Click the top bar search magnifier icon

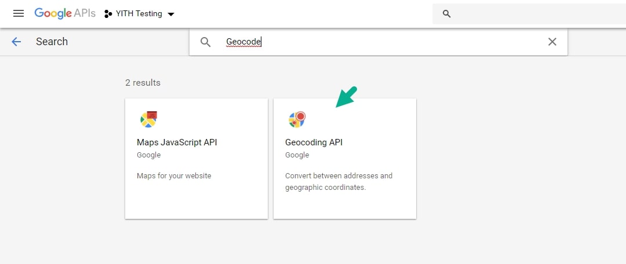(x=447, y=14)
